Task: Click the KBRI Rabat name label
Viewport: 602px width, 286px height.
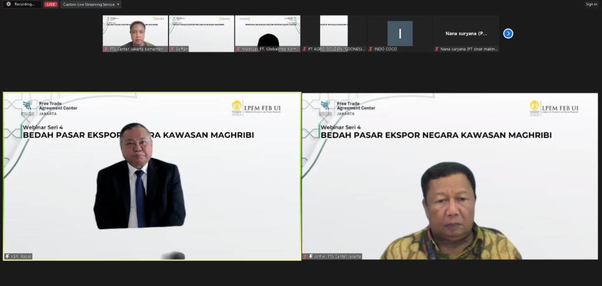Action: point(22,256)
